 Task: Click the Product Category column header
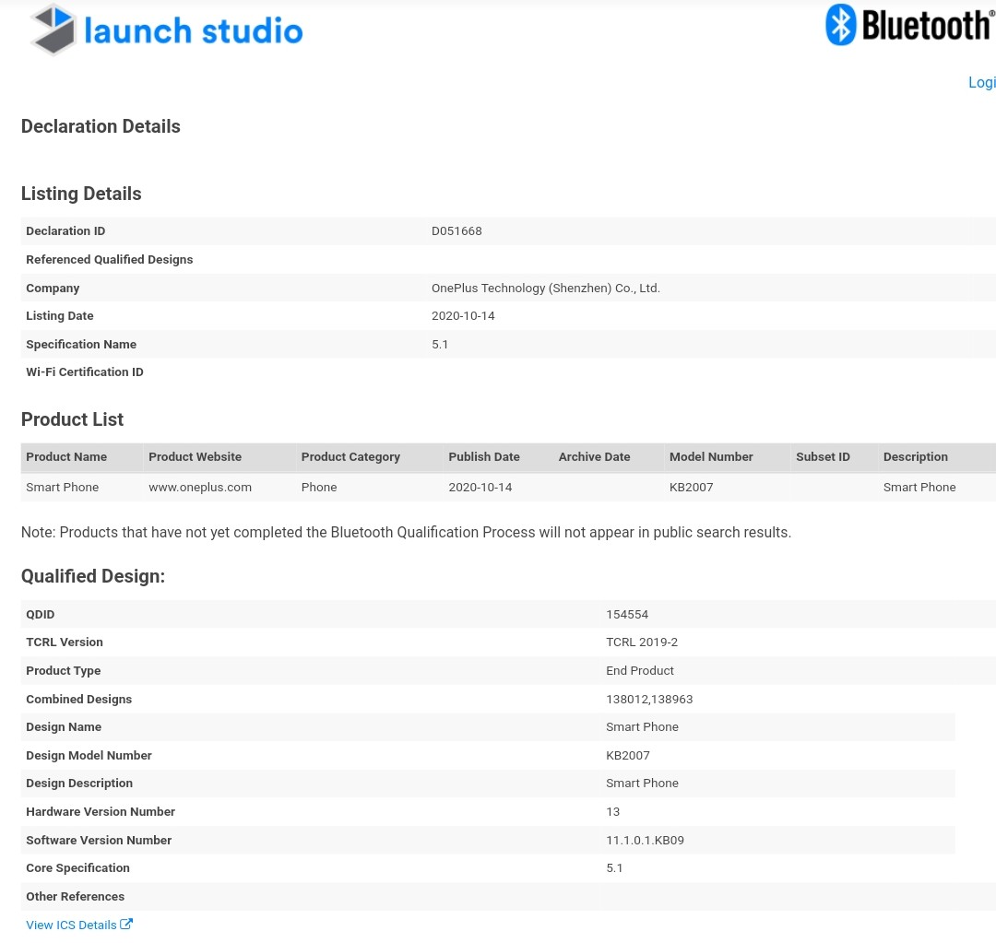[350, 456]
